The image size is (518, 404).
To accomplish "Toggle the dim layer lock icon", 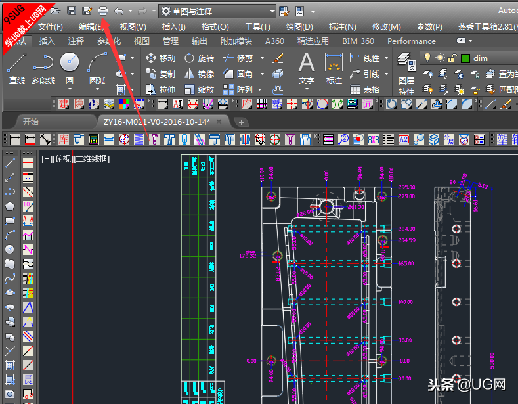I will click(x=452, y=58).
